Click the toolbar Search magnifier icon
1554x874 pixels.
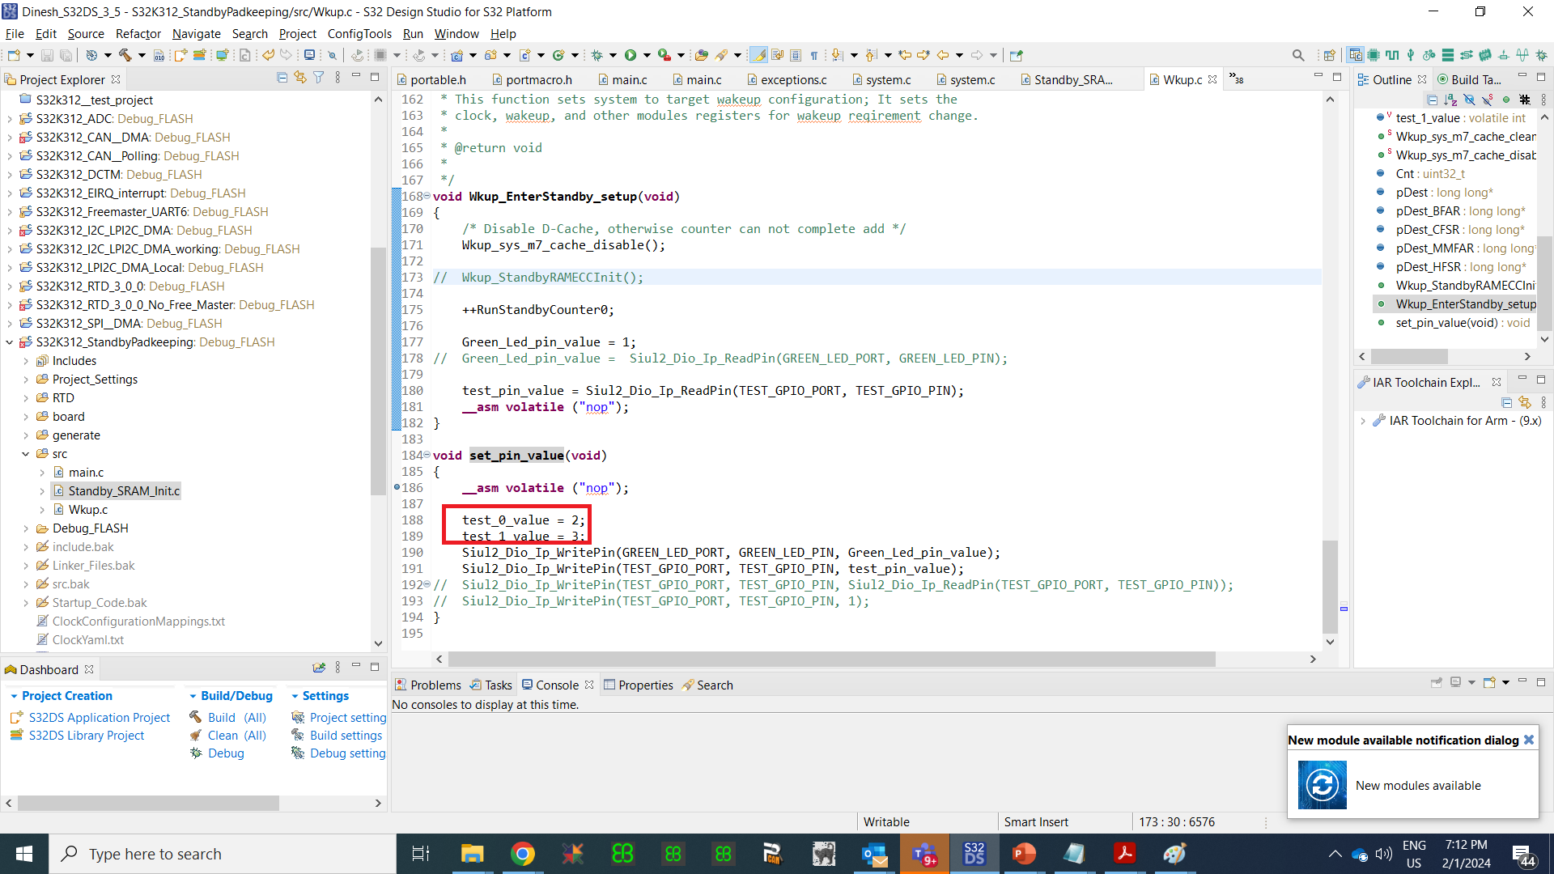(x=1298, y=55)
